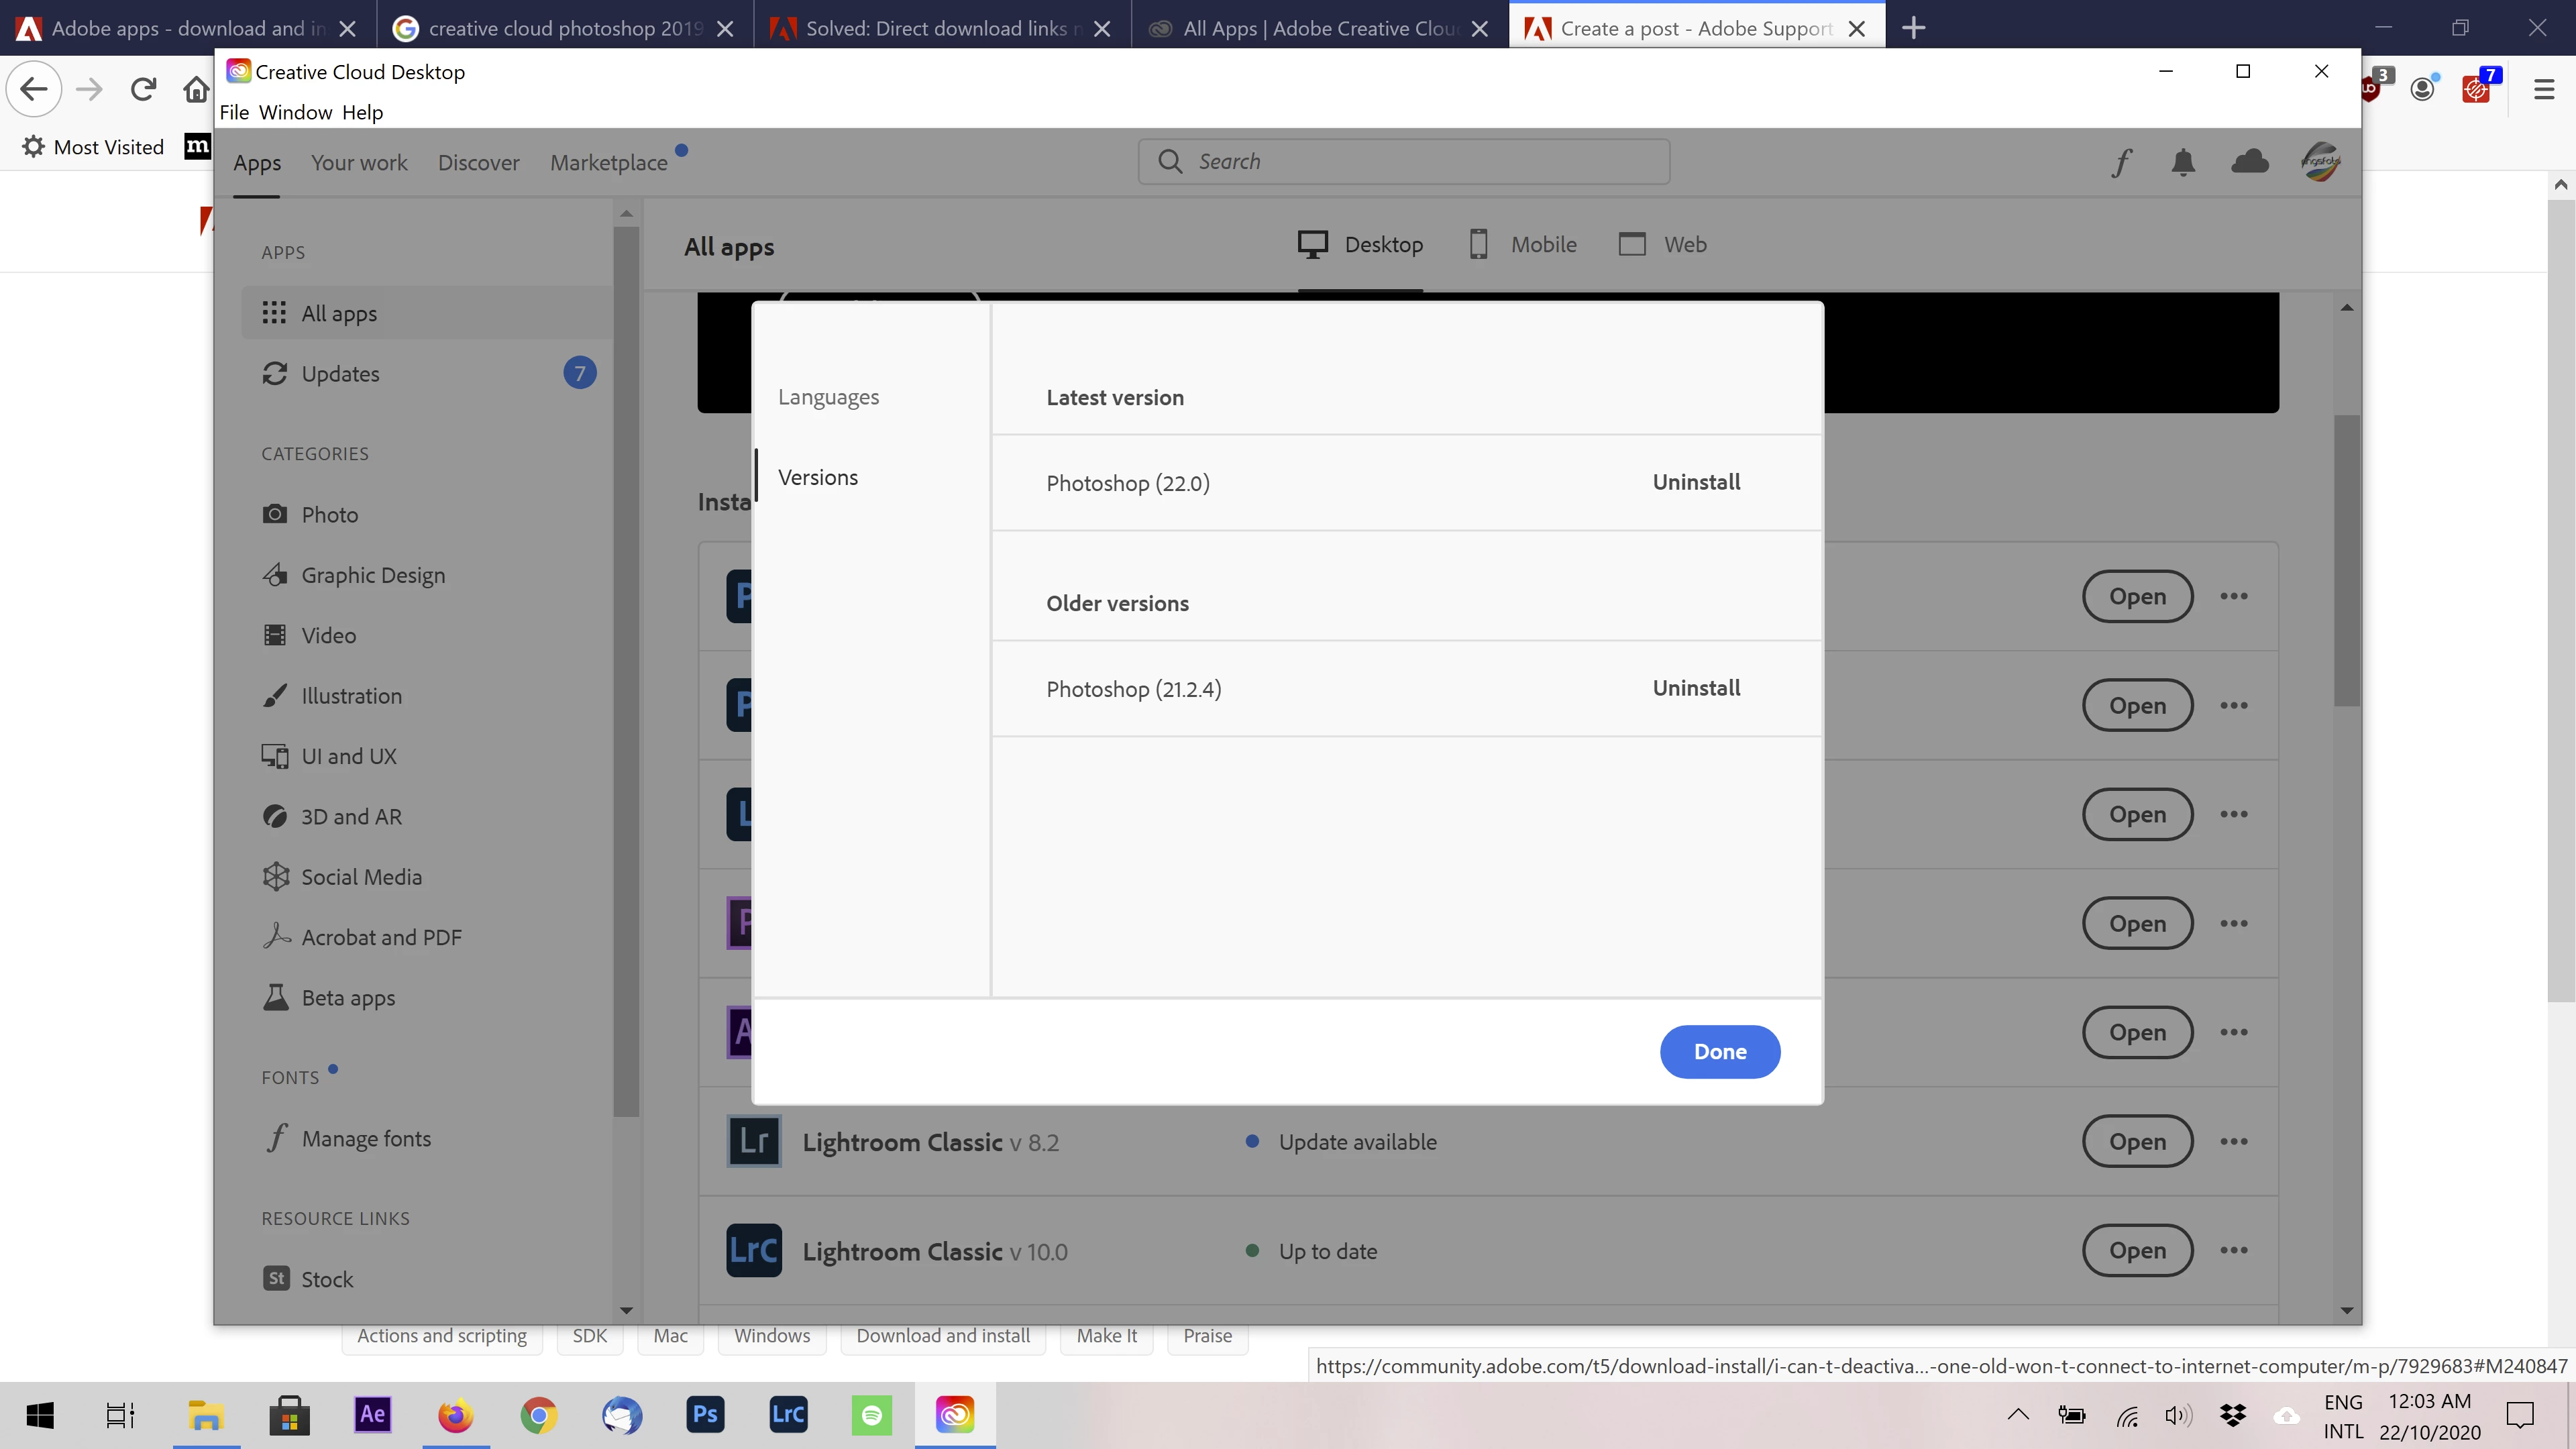Switch to the Languages section
Image resolution: width=2576 pixels, height=1449 pixels.
click(828, 397)
